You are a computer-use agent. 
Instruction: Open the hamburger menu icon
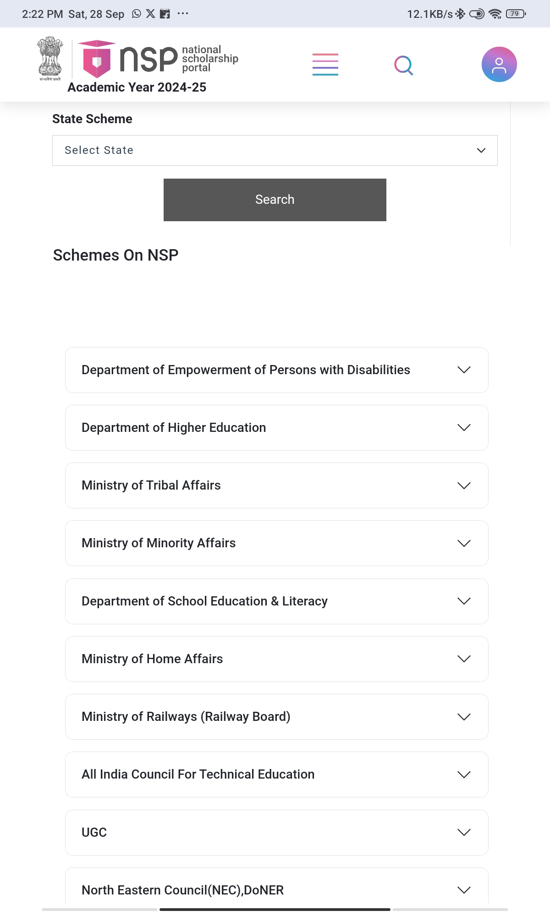(325, 65)
